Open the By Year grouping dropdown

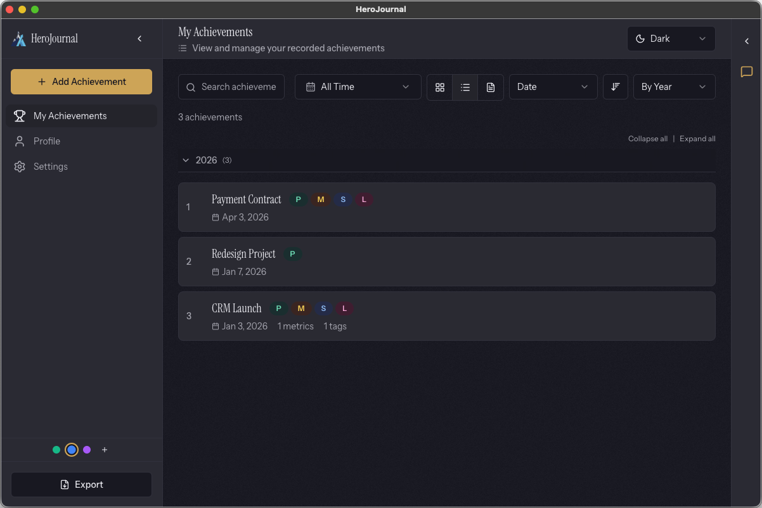674,87
